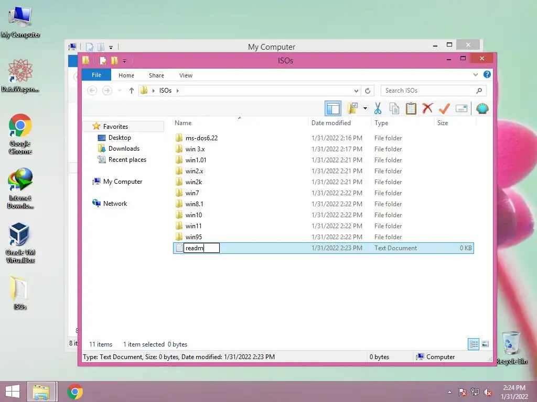537x402 pixels.
Task: Open the View ribbon tab
Action: pos(186,75)
